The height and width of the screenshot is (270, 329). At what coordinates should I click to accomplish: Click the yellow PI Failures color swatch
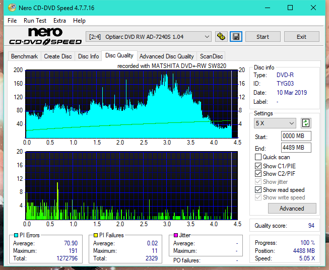[96, 235]
